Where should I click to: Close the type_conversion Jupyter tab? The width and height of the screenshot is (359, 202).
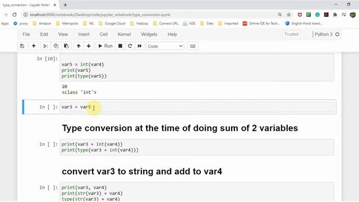(x=55, y=5)
